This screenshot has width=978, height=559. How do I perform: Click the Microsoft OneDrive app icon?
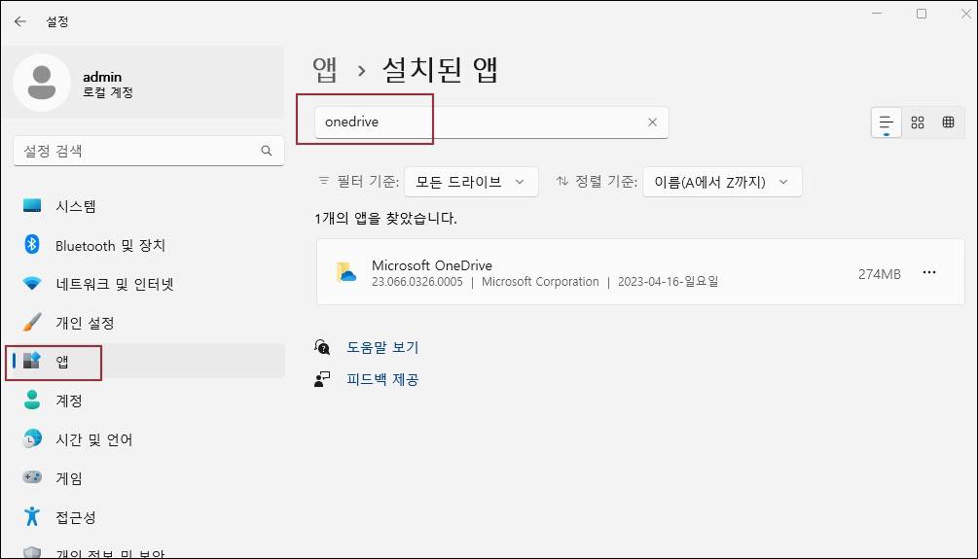346,272
